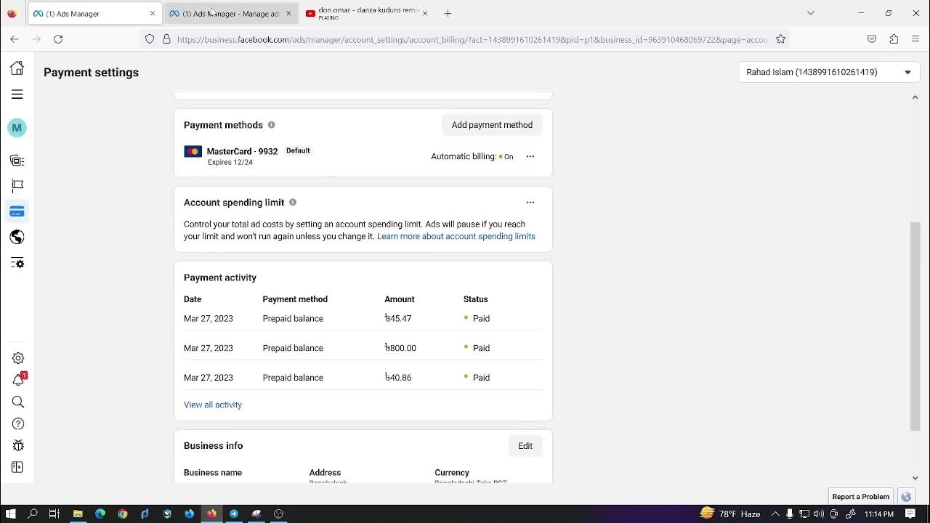Open the Windows notification center
Image resolution: width=930 pixels, height=523 pixels.
910,514
